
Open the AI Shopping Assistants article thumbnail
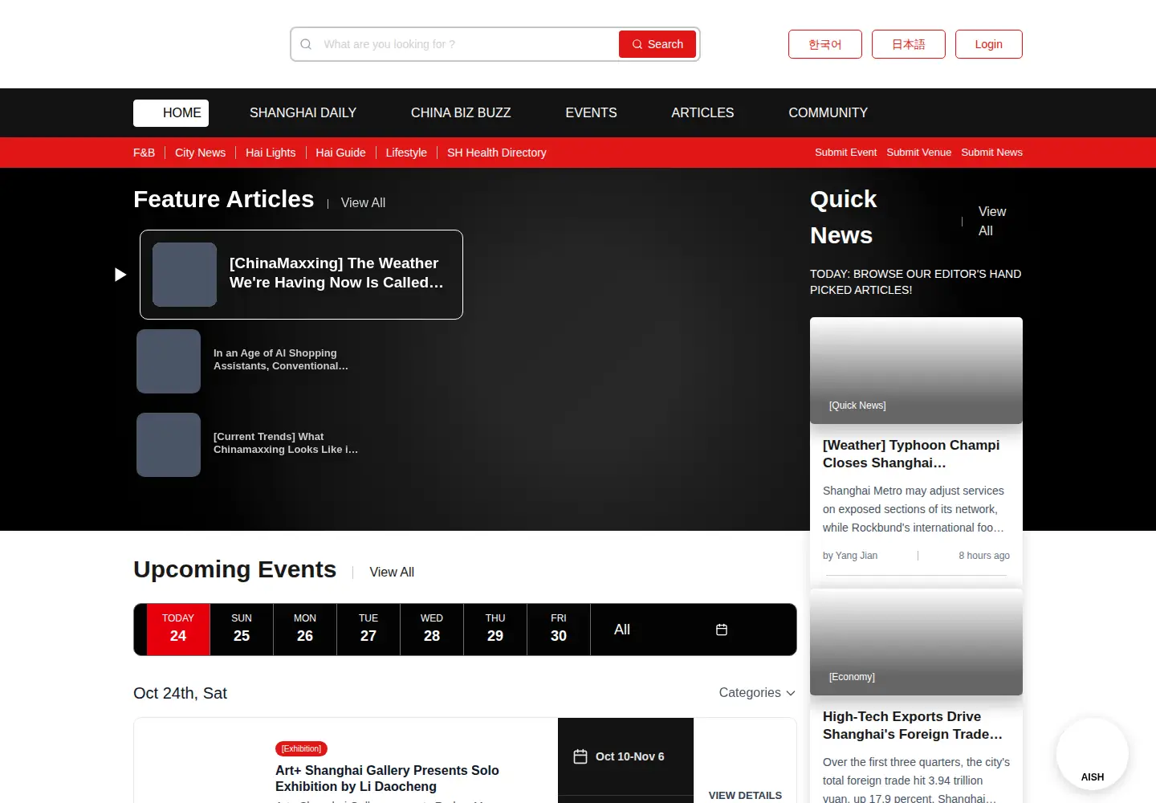tap(169, 361)
